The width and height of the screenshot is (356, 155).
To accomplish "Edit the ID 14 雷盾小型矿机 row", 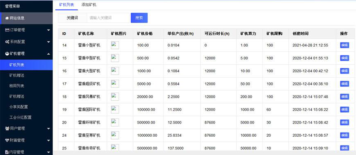I will (344, 45).
